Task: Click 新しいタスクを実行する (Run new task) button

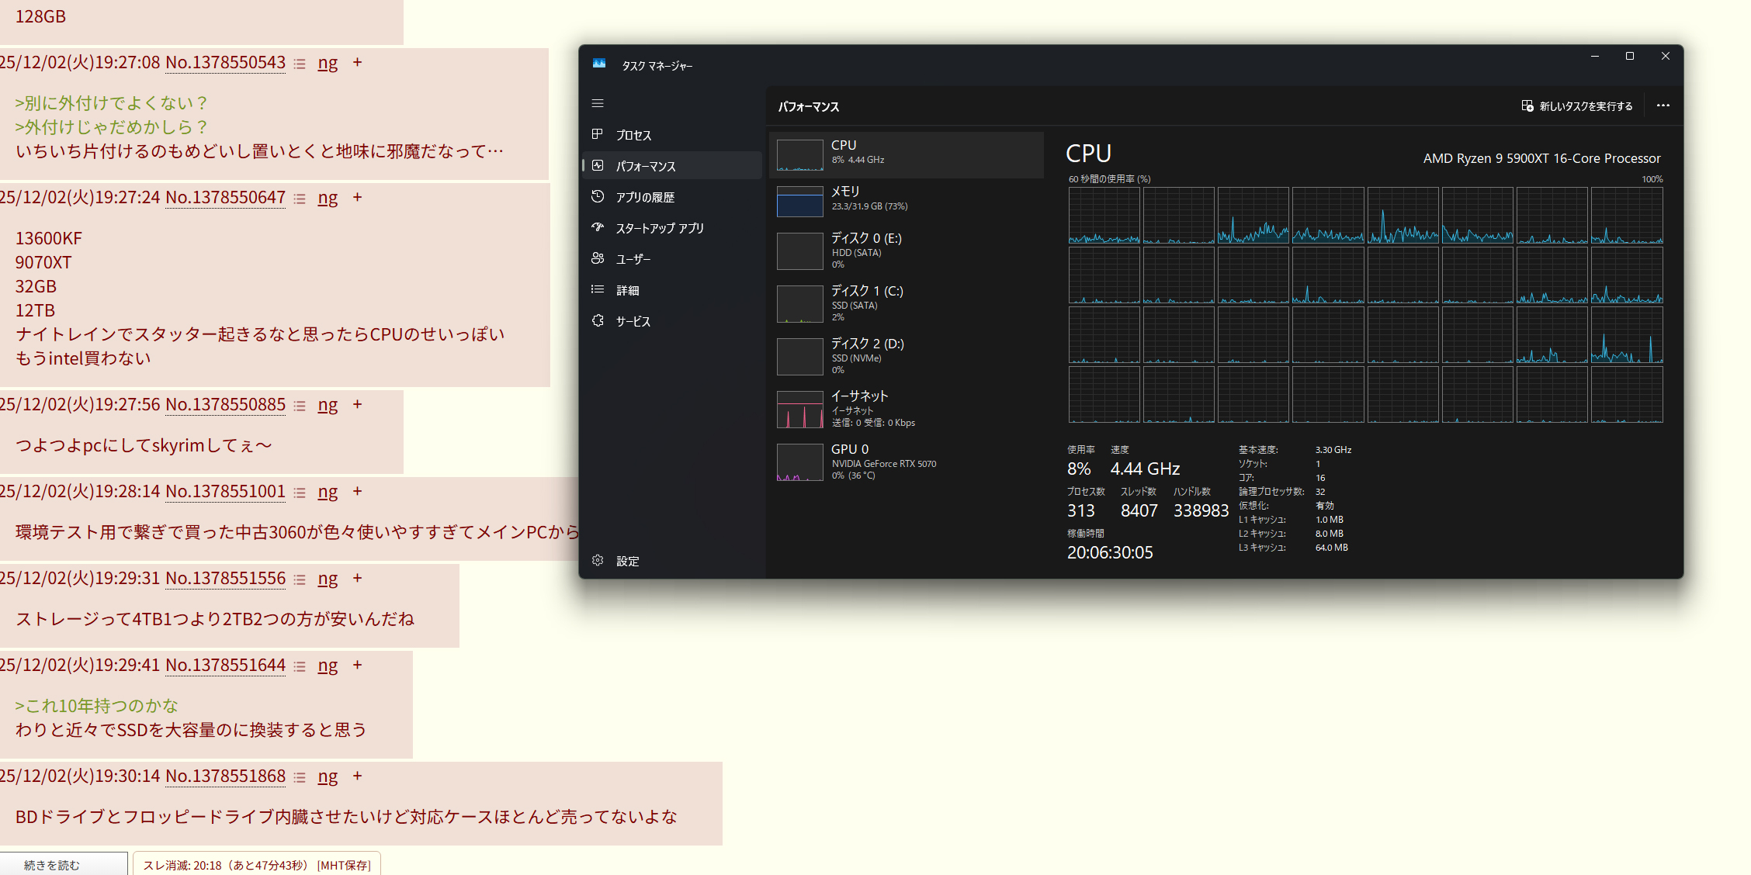Action: pos(1576,106)
